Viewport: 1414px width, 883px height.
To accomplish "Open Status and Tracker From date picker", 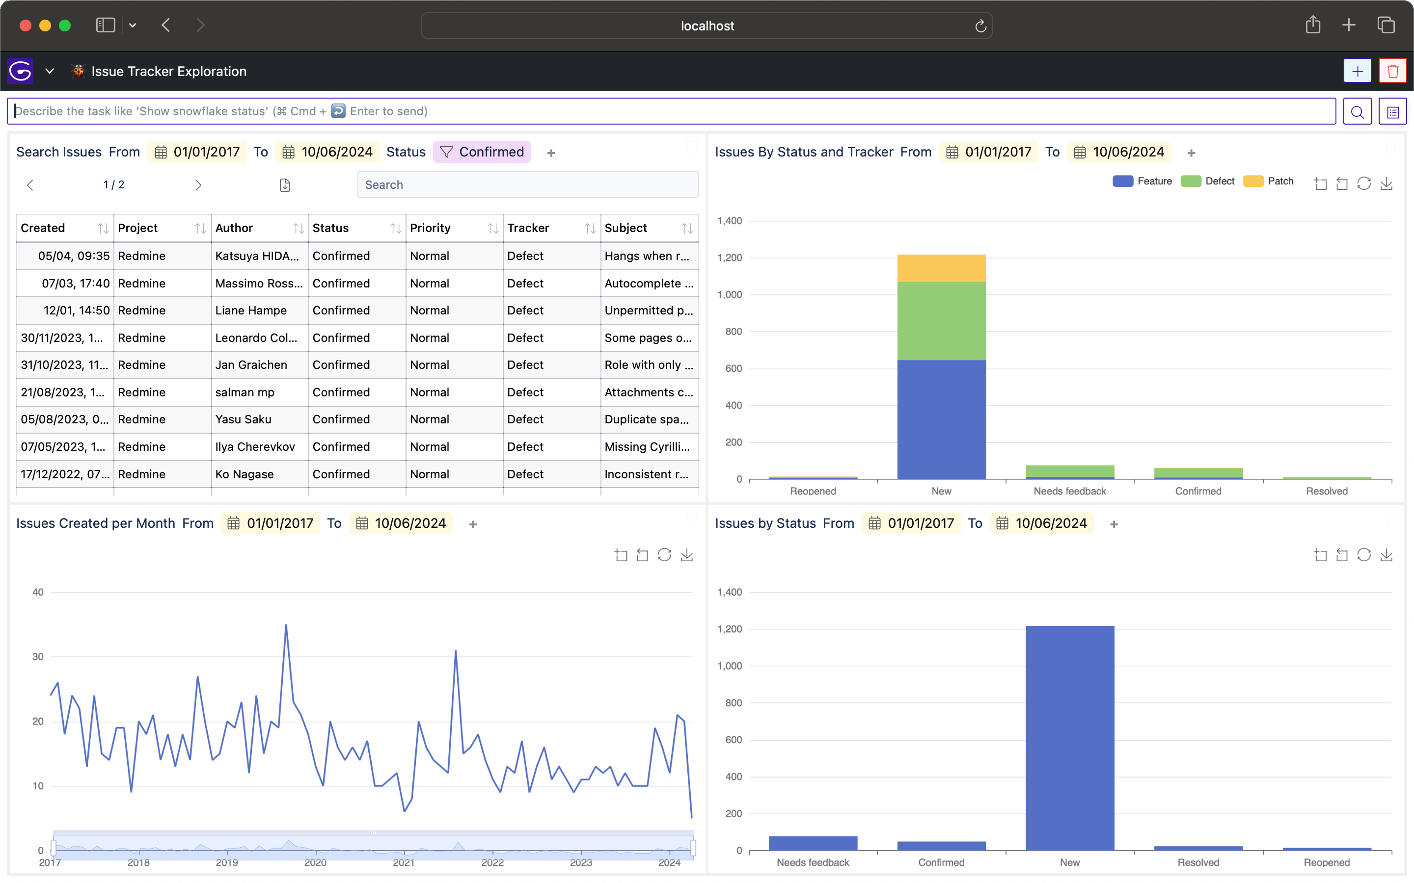I will [x=989, y=152].
